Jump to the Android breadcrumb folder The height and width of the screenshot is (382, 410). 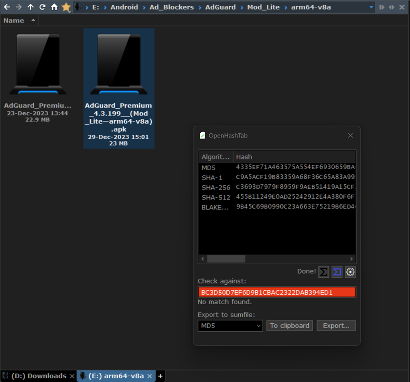[124, 7]
